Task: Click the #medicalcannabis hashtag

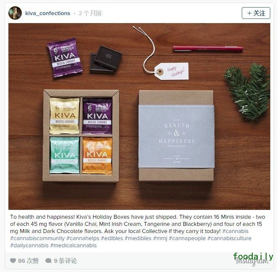Action: click(73, 246)
